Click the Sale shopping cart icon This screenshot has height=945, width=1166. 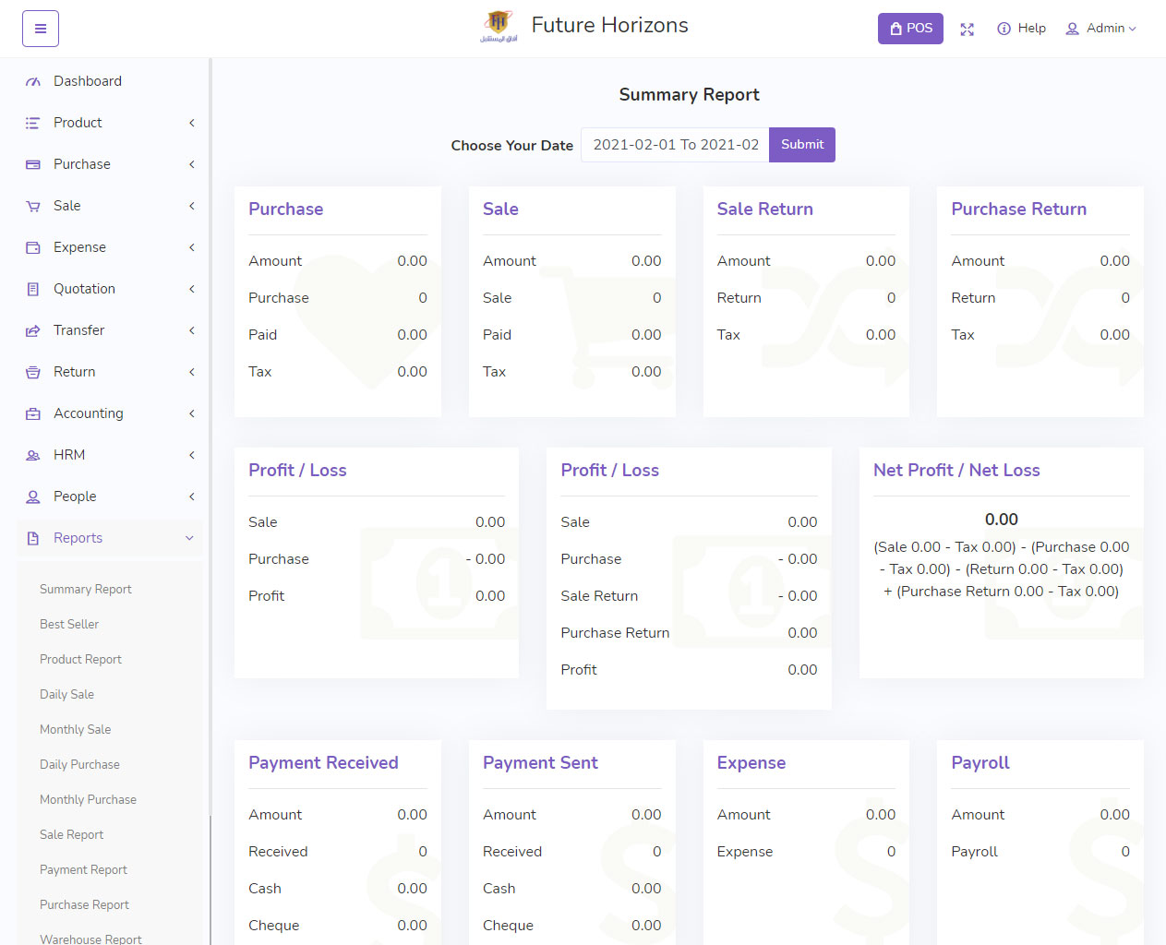[33, 206]
